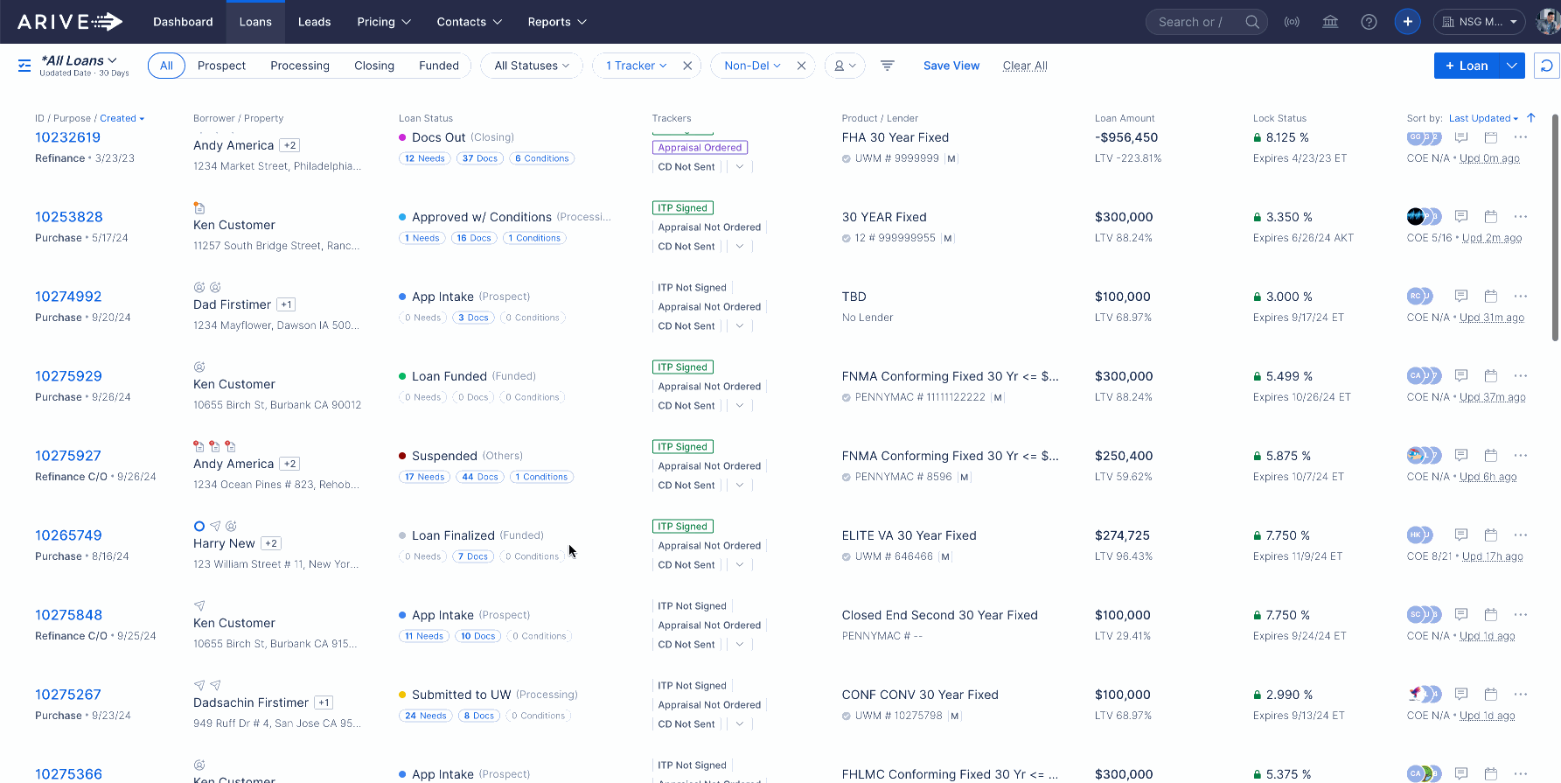Image resolution: width=1561 pixels, height=783 pixels.
Task: Click the ARIVE logo
Action: (70, 22)
